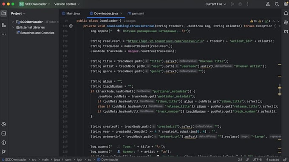Open the Git tool window icon
Viewport: 289px width, 162px height.
coord(4,151)
